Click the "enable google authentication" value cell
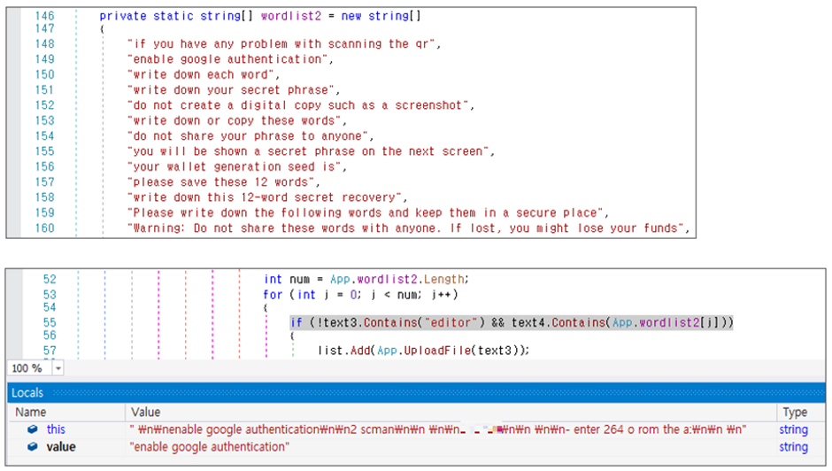This screenshot has height=471, width=832. point(210,446)
